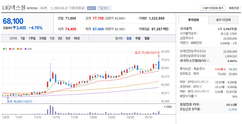Viewport: 242px width, 124px height.
Task: Expand the 동일업종 등락률 arrow link
Action: point(191,109)
